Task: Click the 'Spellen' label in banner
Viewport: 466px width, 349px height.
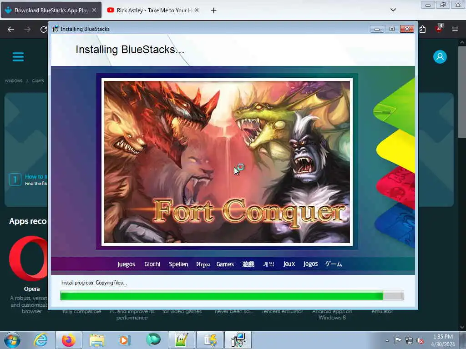Action: [178, 264]
